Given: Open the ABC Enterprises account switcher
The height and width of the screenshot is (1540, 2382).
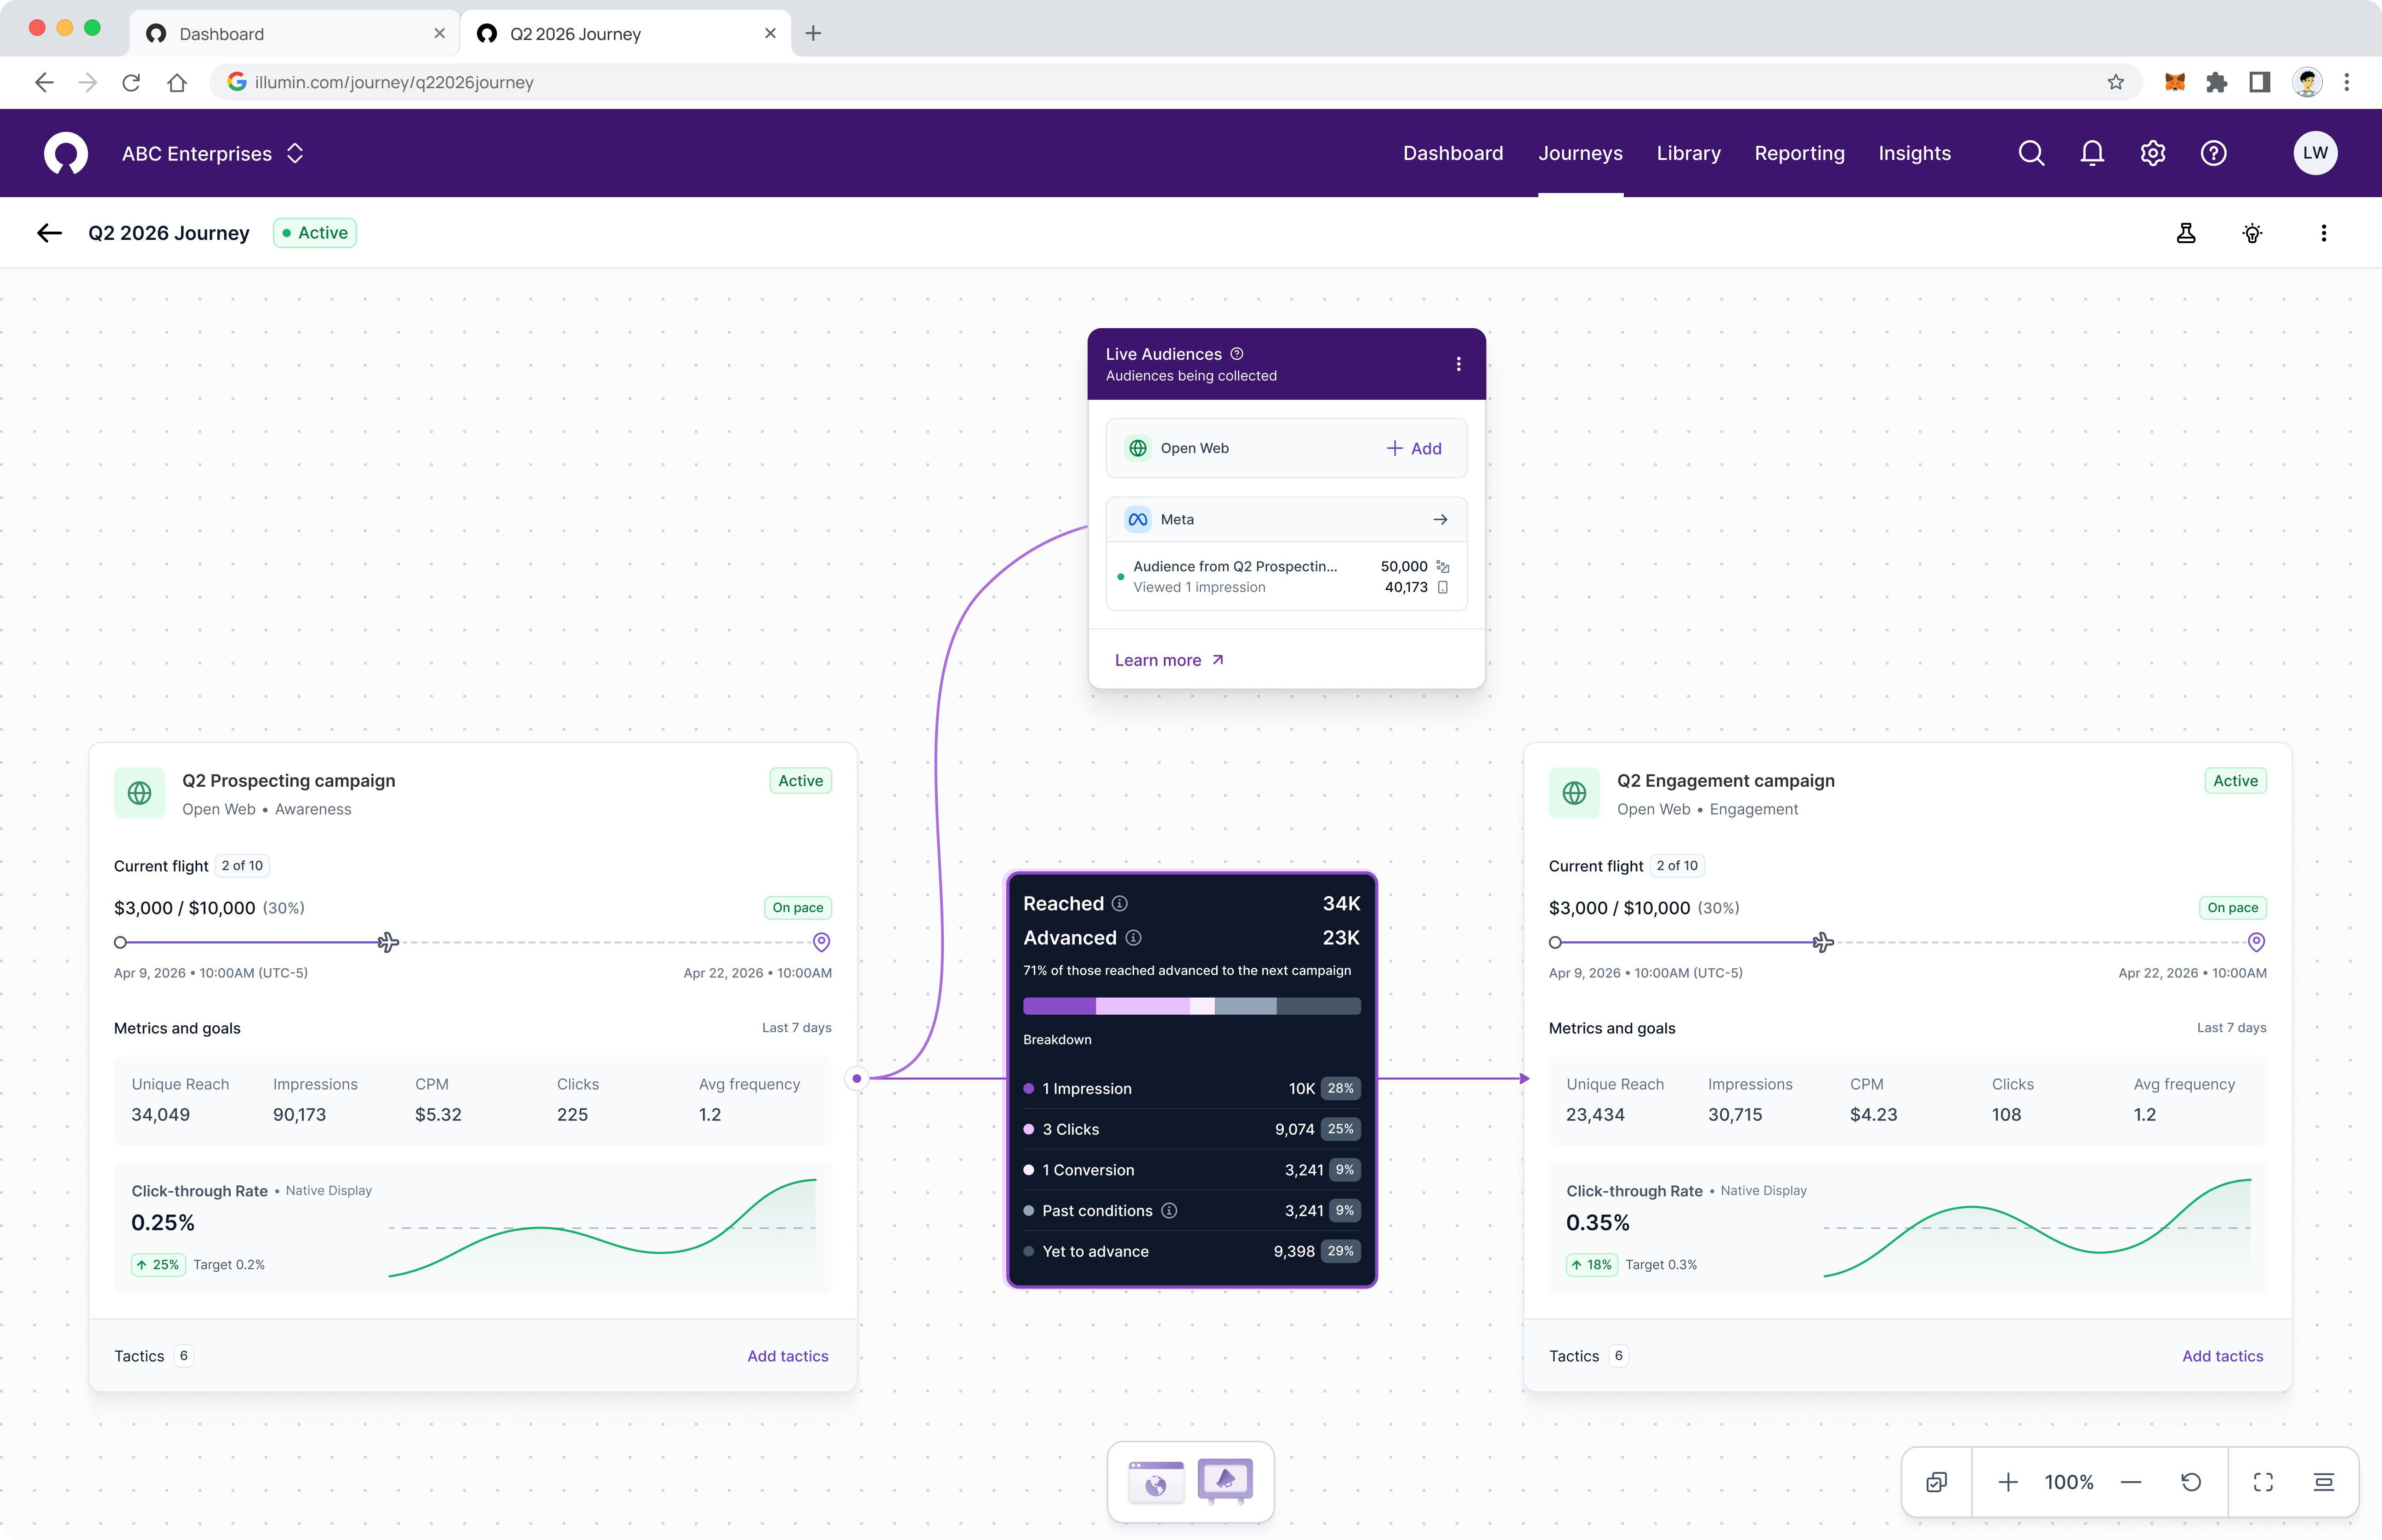Looking at the screenshot, I should (x=212, y=153).
